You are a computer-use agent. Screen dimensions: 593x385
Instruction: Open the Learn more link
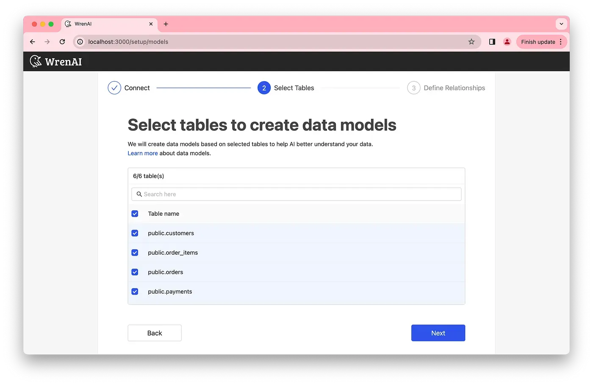(x=142, y=153)
